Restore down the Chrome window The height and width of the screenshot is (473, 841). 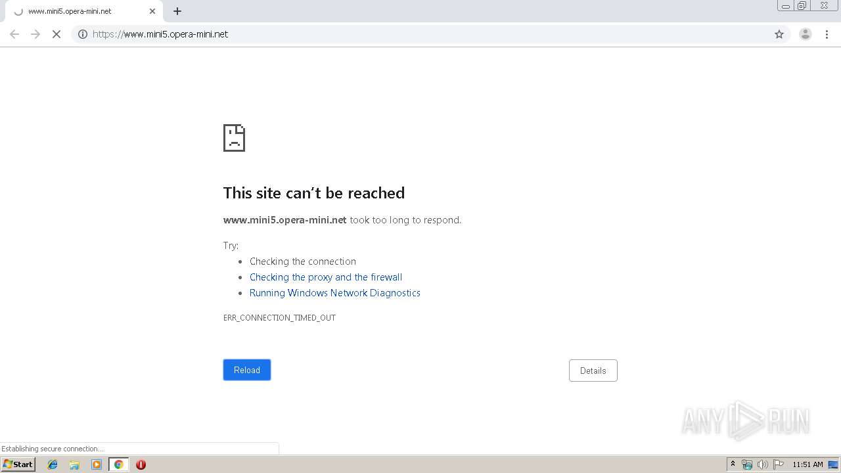(x=802, y=6)
